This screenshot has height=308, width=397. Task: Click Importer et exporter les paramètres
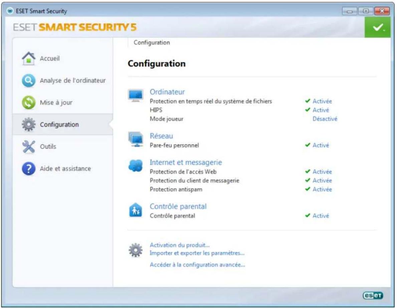click(197, 253)
